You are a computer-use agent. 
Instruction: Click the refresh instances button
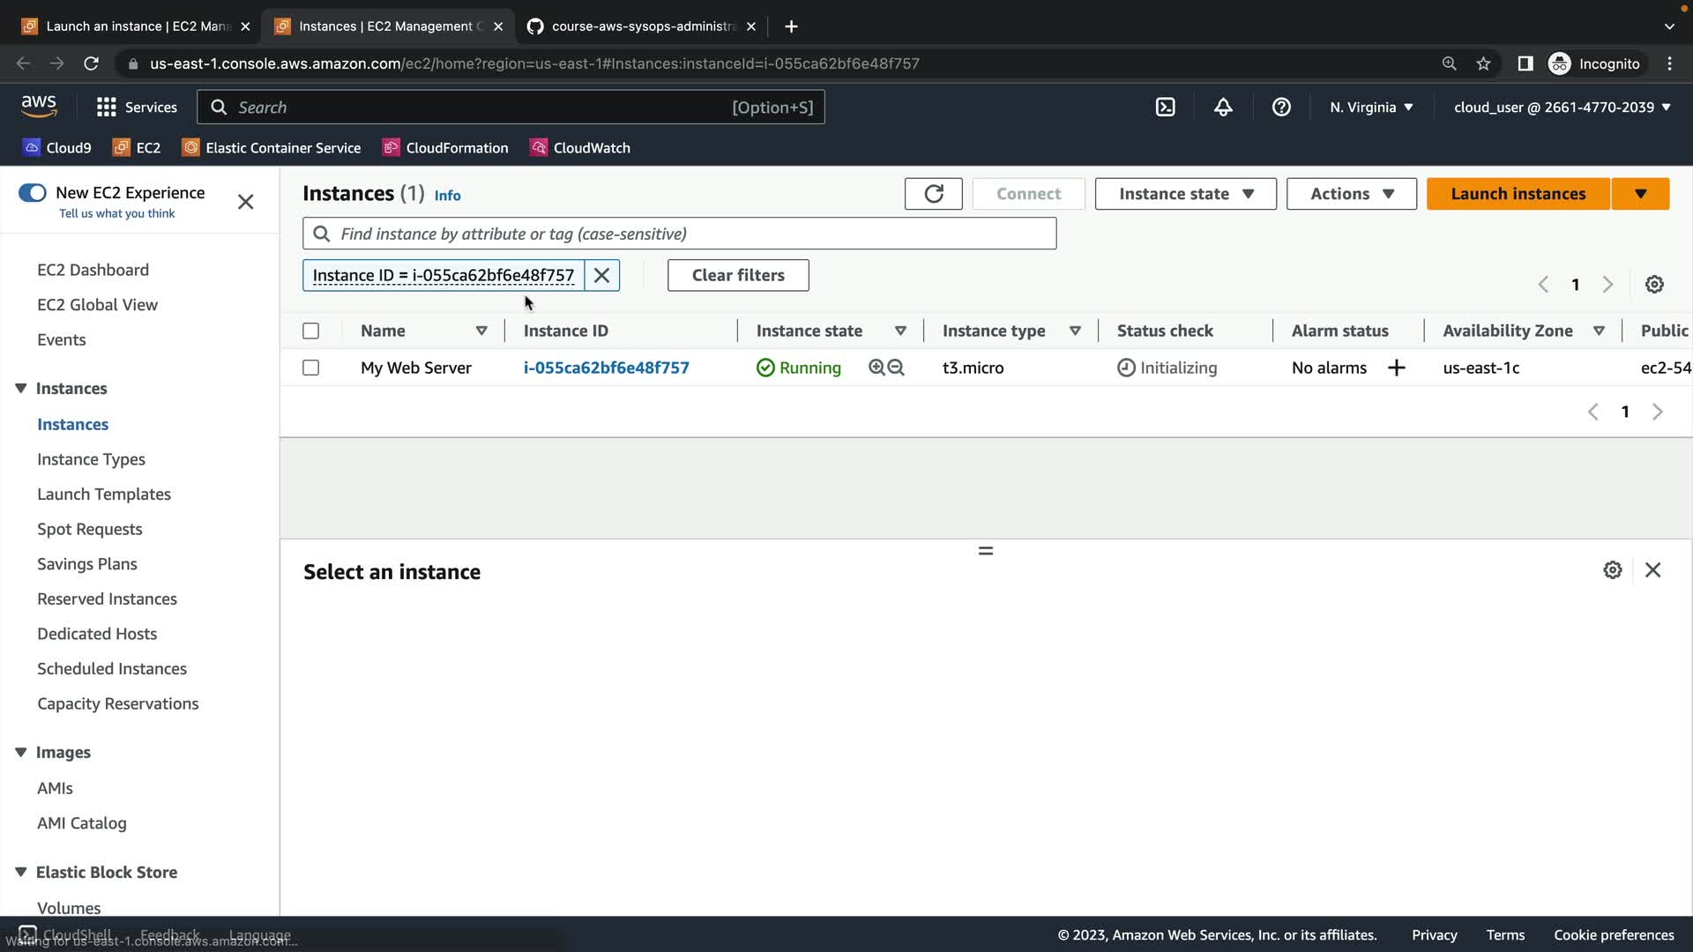(933, 194)
